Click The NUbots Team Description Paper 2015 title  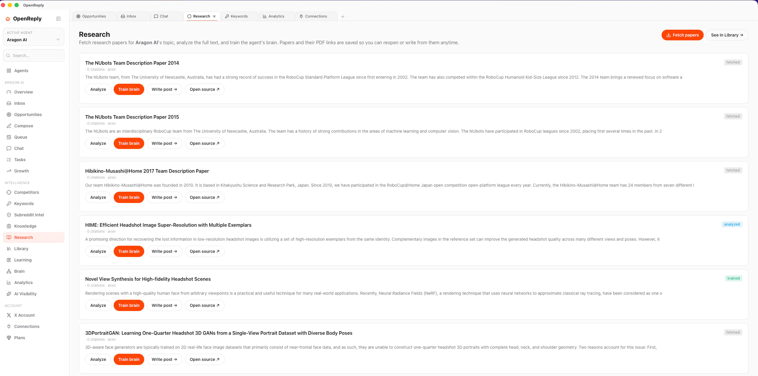pos(132,117)
